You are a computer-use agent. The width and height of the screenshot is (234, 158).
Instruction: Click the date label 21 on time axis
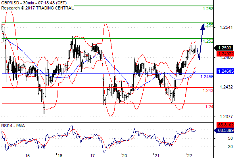point(157,156)
